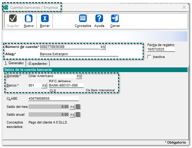
Task: Click list icon beside Saldo del mes
Action: (79, 107)
